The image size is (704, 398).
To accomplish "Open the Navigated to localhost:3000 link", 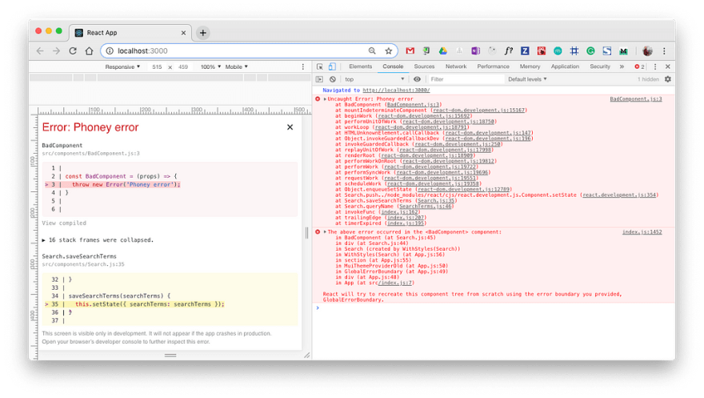I will [396, 90].
